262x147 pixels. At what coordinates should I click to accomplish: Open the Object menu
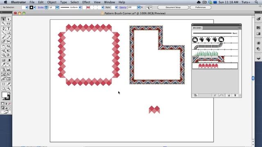click(52, 2)
